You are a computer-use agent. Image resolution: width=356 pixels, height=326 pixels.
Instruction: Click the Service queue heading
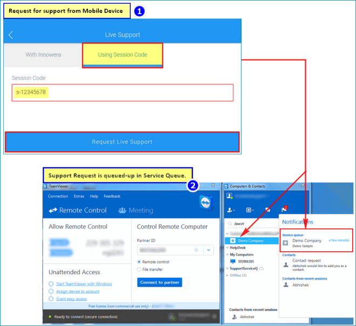click(293, 235)
